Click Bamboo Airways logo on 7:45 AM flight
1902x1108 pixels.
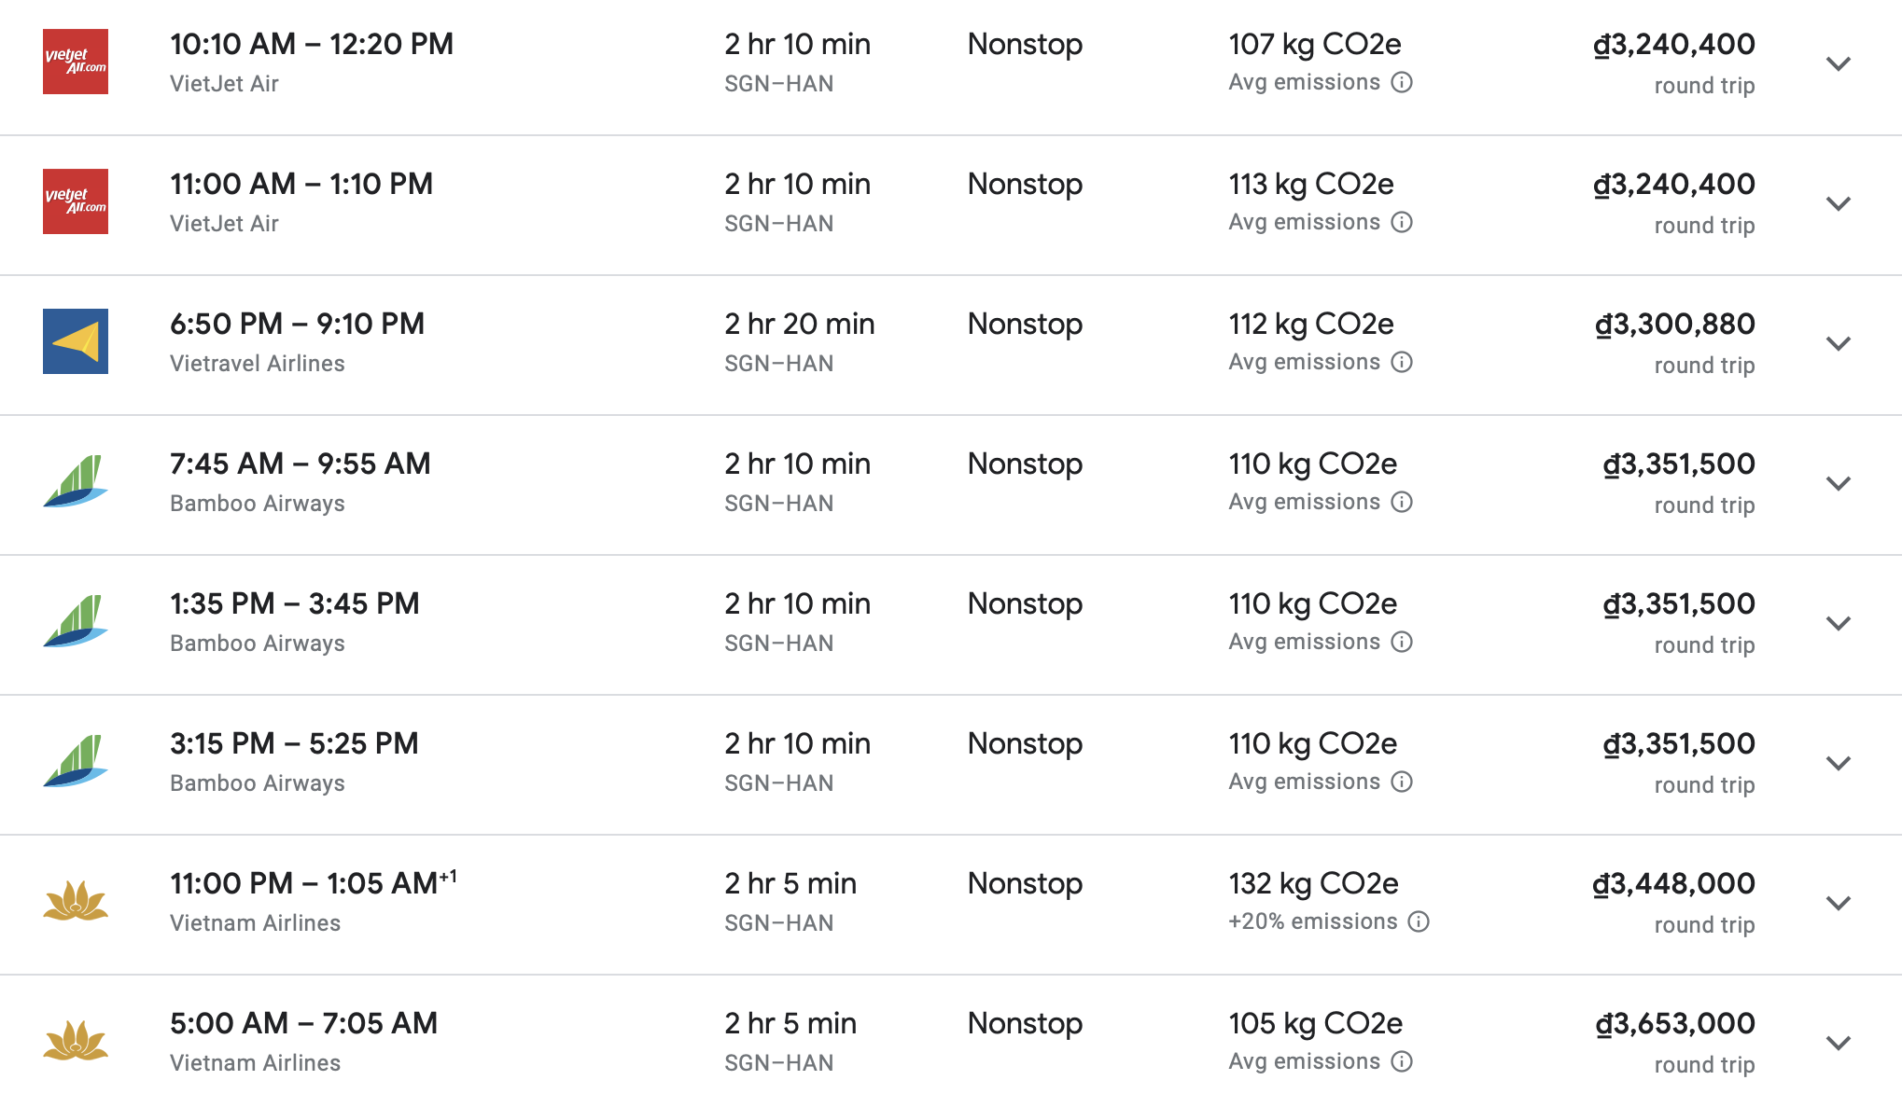coord(76,481)
